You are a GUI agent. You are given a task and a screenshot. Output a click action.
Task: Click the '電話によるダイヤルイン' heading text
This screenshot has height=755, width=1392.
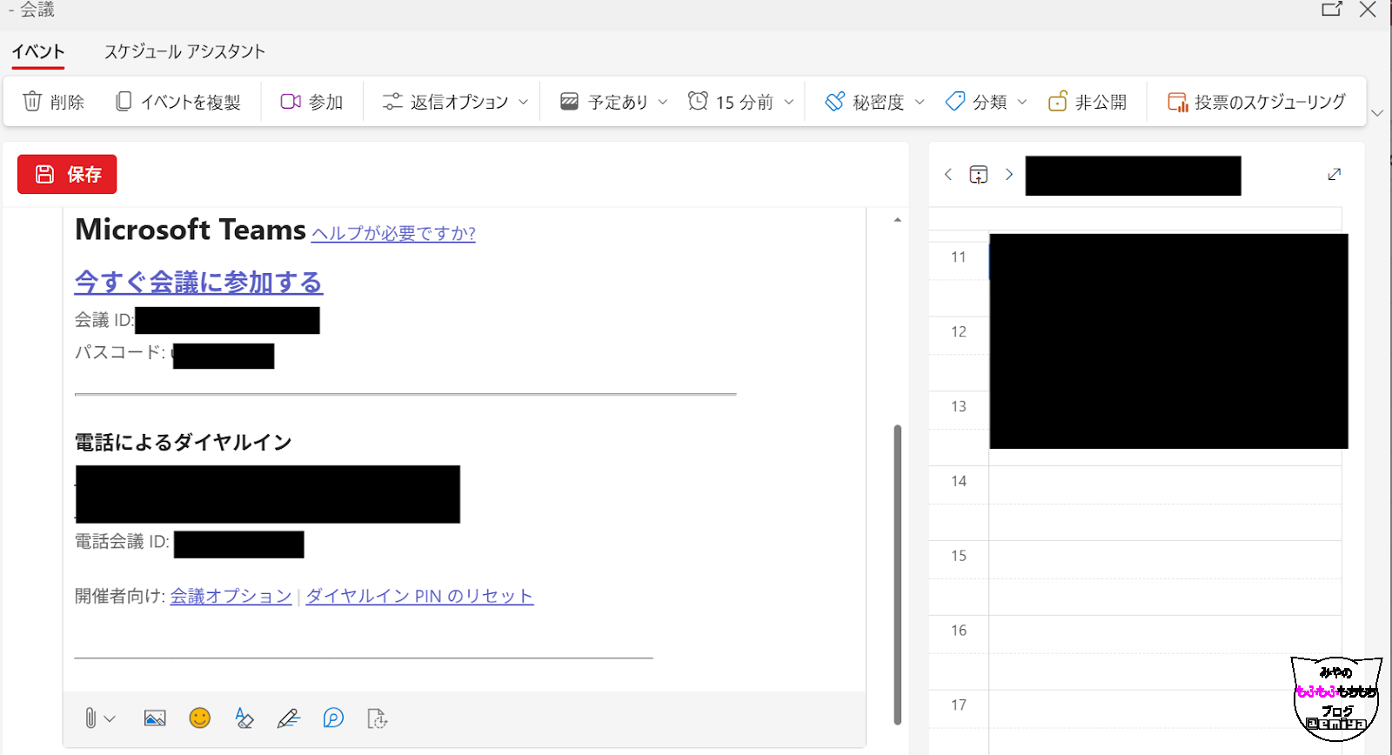(x=183, y=442)
